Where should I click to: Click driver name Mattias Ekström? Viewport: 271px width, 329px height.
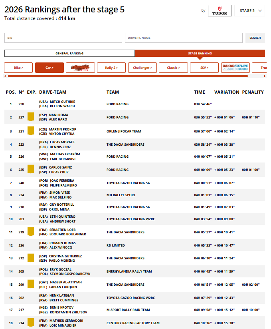[65, 154]
